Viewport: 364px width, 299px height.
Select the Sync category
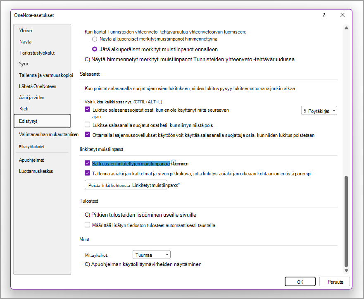click(x=24, y=64)
